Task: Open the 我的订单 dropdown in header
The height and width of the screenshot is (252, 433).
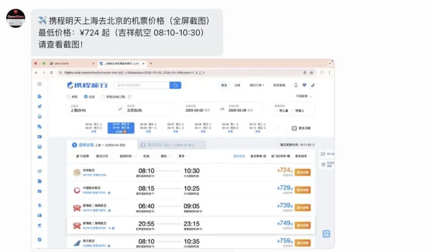Action: [x=257, y=85]
